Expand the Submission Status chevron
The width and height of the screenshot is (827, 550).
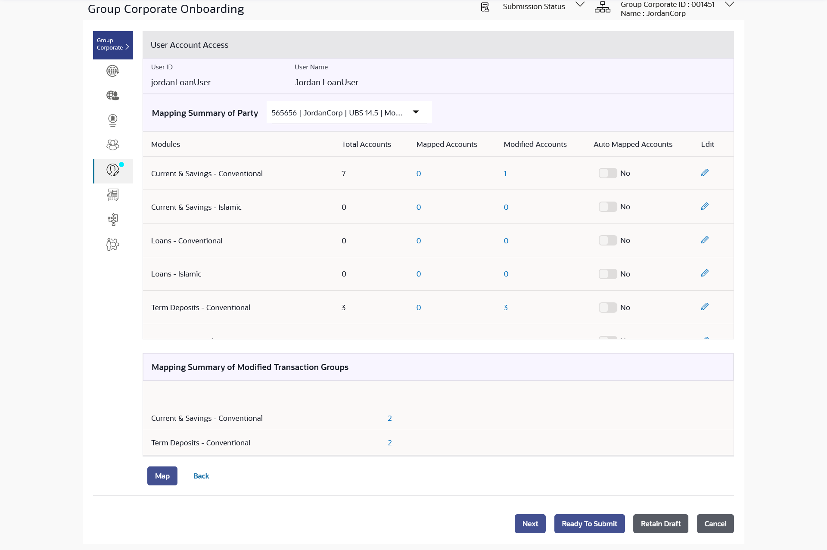pyautogui.click(x=580, y=5)
